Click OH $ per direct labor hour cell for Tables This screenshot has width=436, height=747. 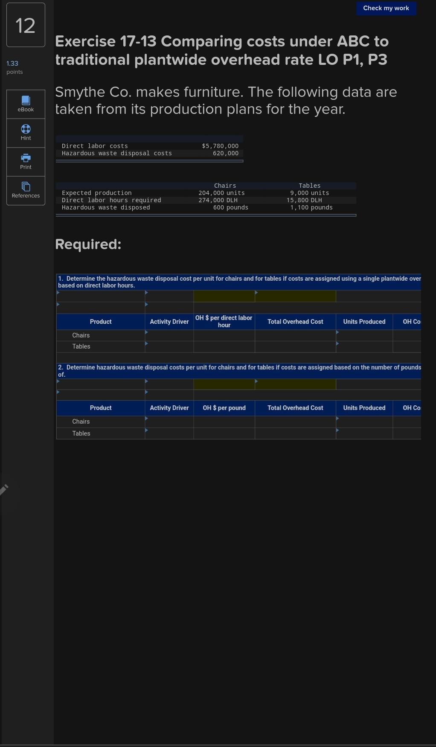click(x=224, y=346)
